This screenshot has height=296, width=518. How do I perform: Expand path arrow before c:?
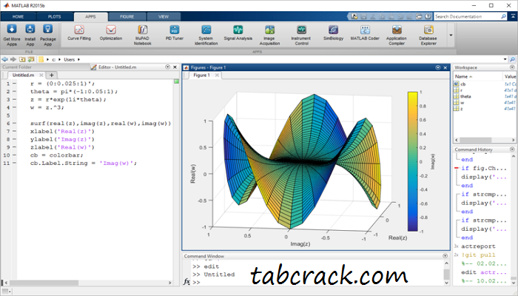(47, 59)
